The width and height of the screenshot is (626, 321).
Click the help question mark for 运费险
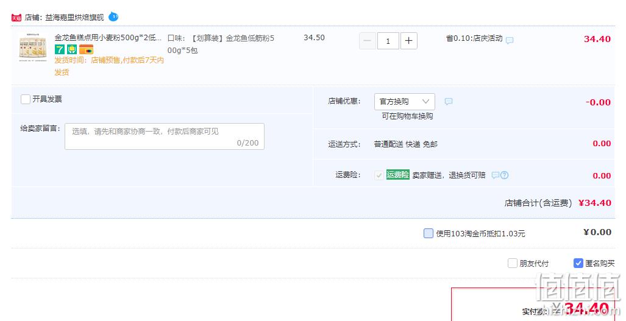[x=504, y=175]
